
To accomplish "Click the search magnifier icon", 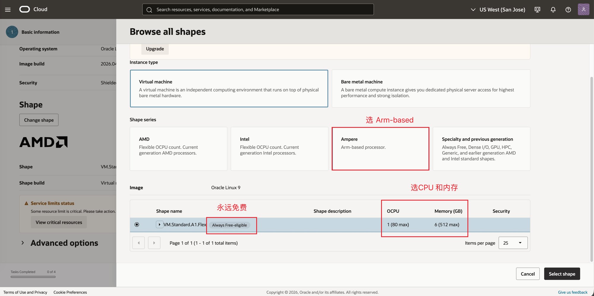I will 149,10.
